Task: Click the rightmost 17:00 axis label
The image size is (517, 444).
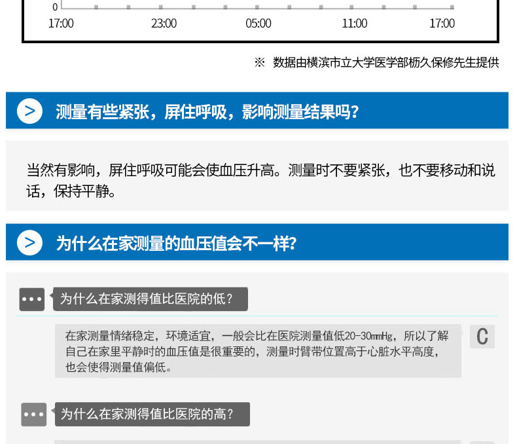Action: [442, 24]
